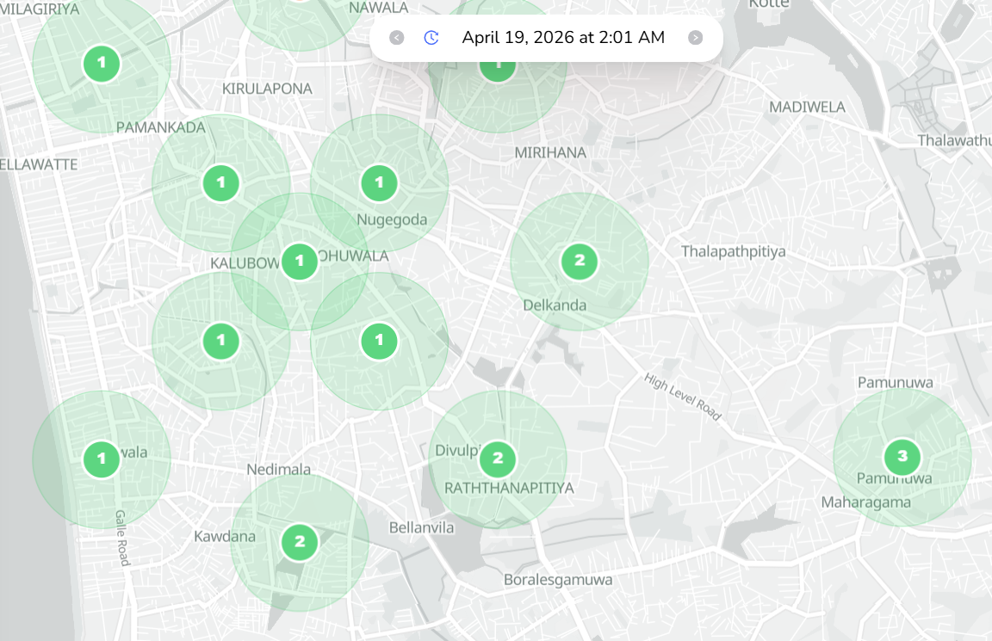Select marker partly hidden under the date bar

[x=498, y=71]
